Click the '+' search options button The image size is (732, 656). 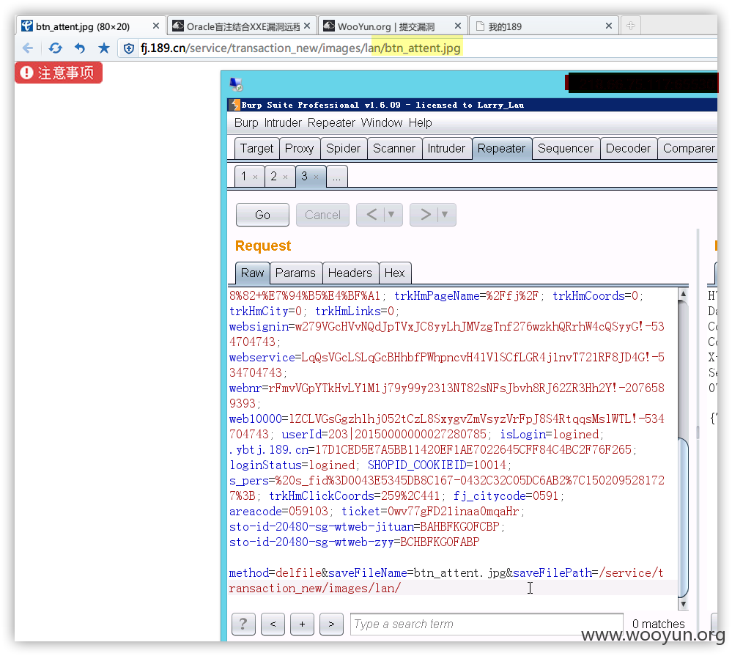point(303,624)
